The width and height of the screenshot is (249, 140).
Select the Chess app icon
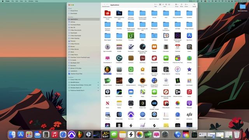coord(189,47)
